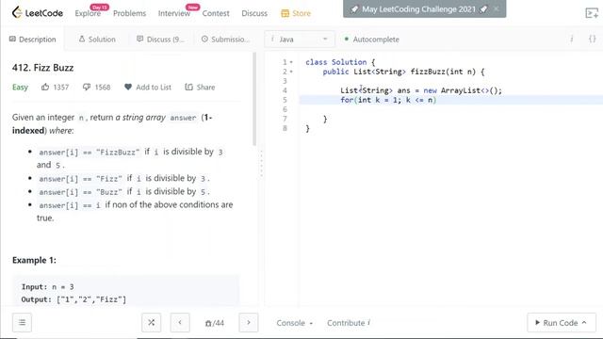Screen dimensions: 603x339
Task: Toggle the Autocomplete indicator
Action: tap(371, 40)
